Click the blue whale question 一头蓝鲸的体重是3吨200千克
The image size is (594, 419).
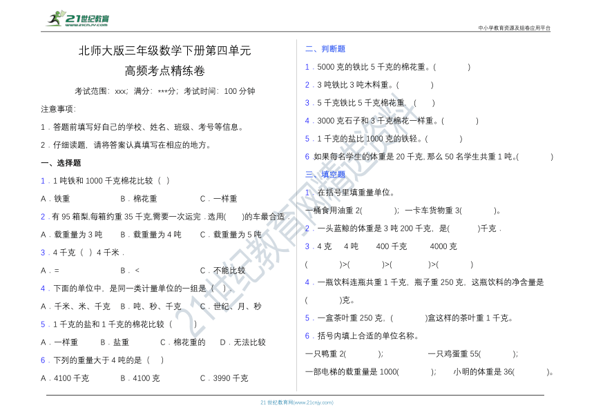403,228
